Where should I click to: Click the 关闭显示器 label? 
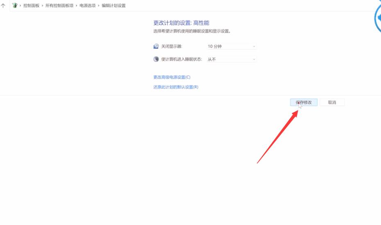pyautogui.click(x=172, y=46)
